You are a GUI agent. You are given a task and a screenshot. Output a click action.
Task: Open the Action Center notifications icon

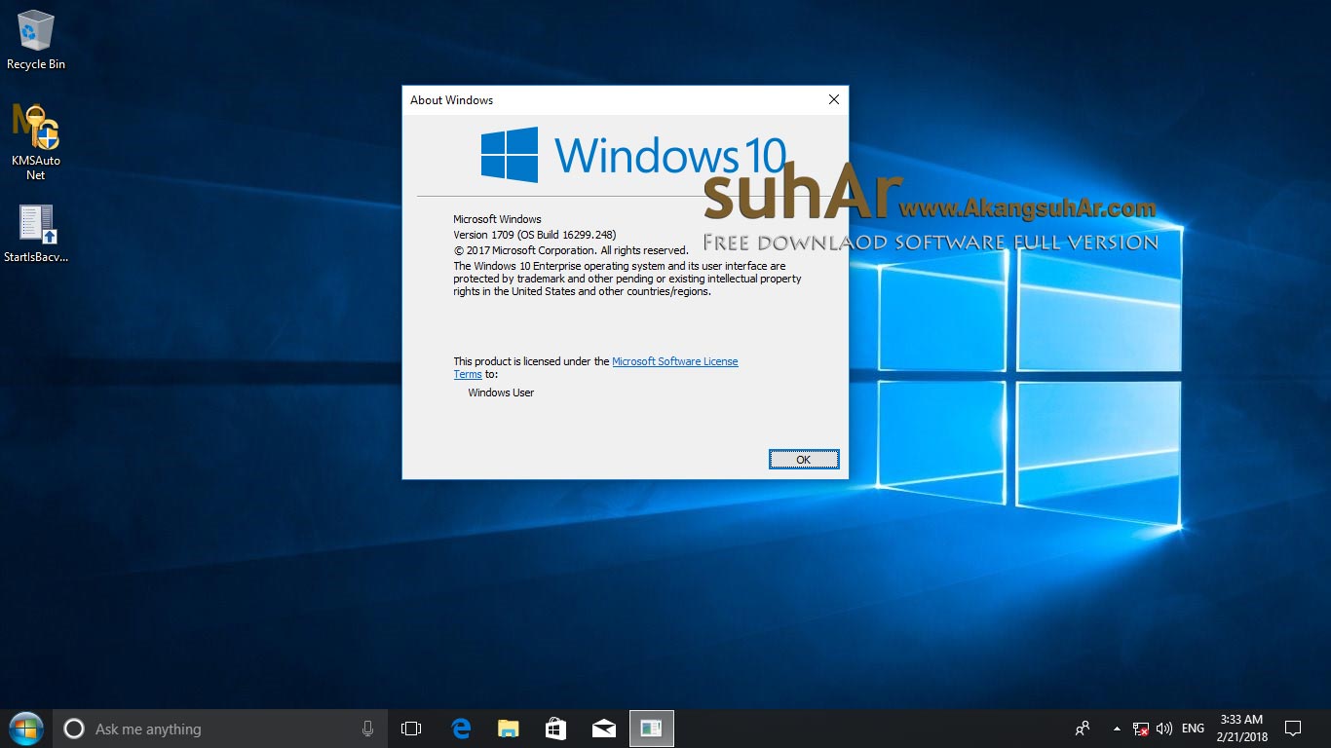pos(1293,729)
